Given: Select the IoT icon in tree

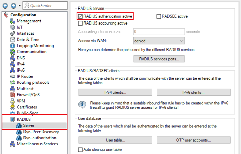Looking at the screenshot, I should coord(13,27).
